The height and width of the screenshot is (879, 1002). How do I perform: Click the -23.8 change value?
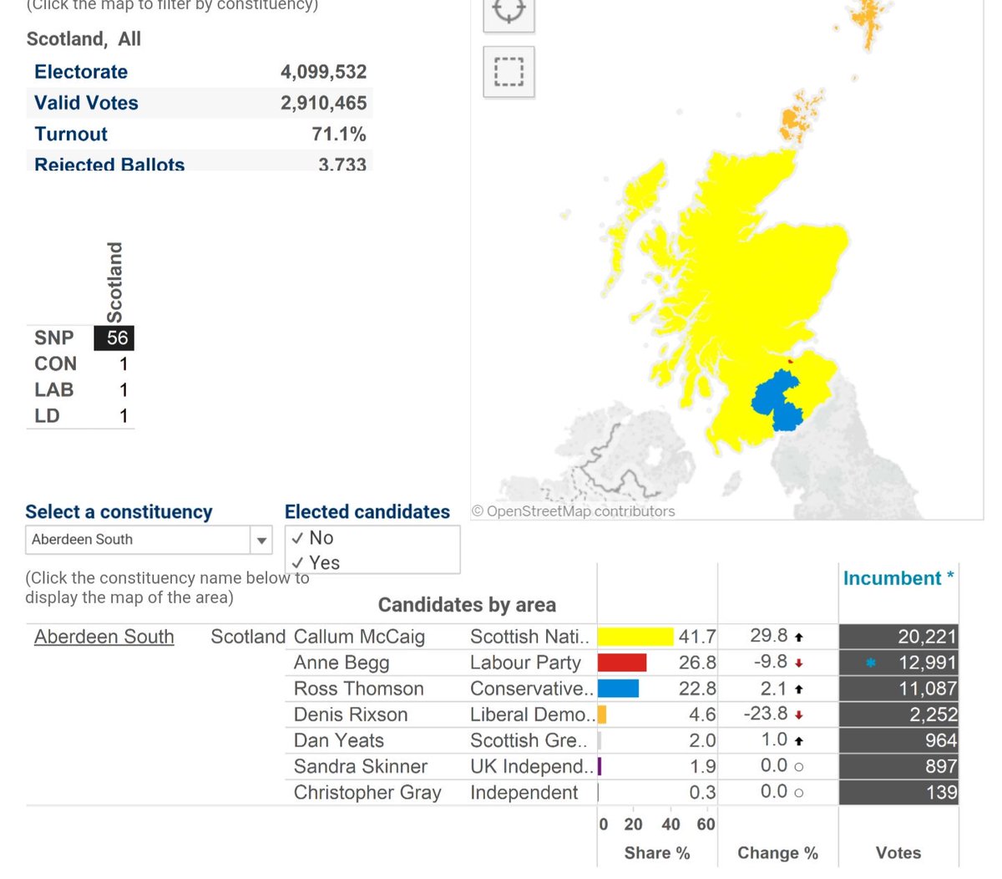tap(767, 714)
